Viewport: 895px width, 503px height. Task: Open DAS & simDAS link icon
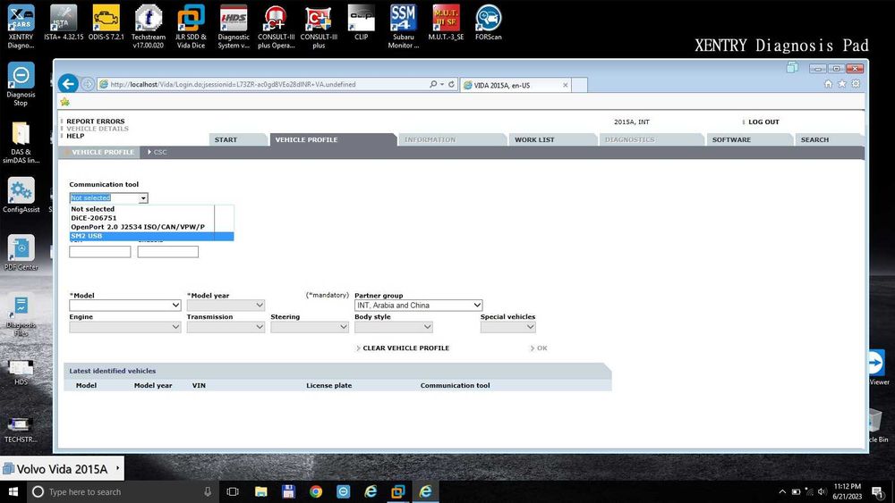point(21,142)
